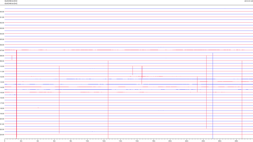
Task: Select the 17:30 time row label
Action: [x=2, y=103]
